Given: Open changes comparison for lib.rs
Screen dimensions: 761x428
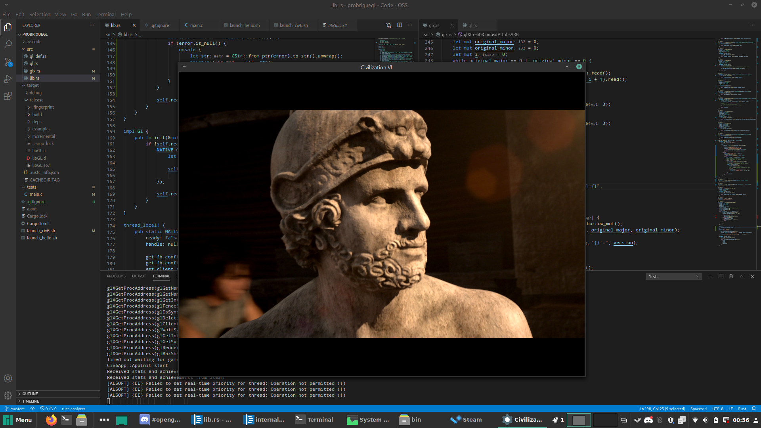Looking at the screenshot, I should (388, 25).
